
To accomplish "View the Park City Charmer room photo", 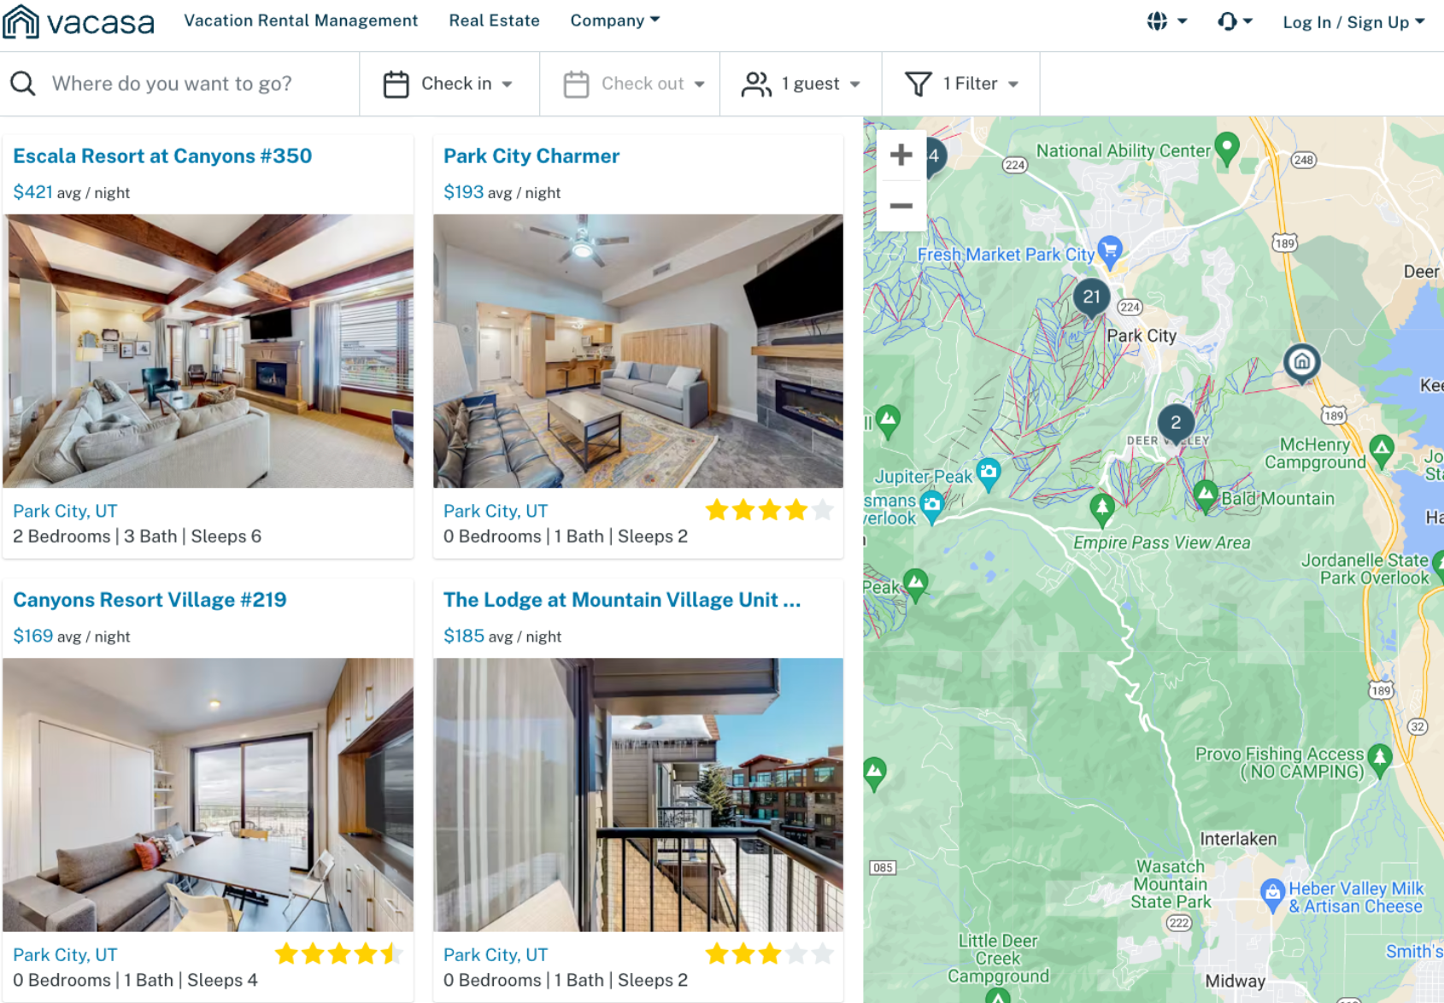I will point(638,351).
